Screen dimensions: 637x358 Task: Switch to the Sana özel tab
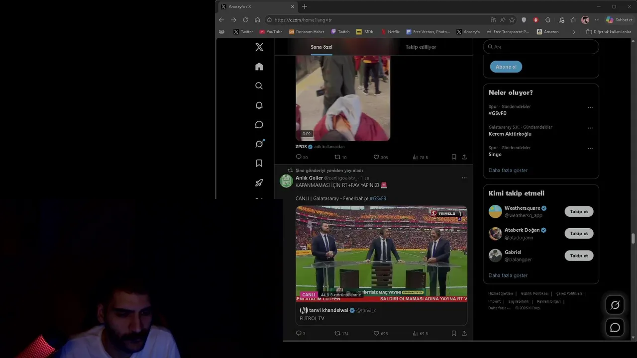(x=321, y=47)
